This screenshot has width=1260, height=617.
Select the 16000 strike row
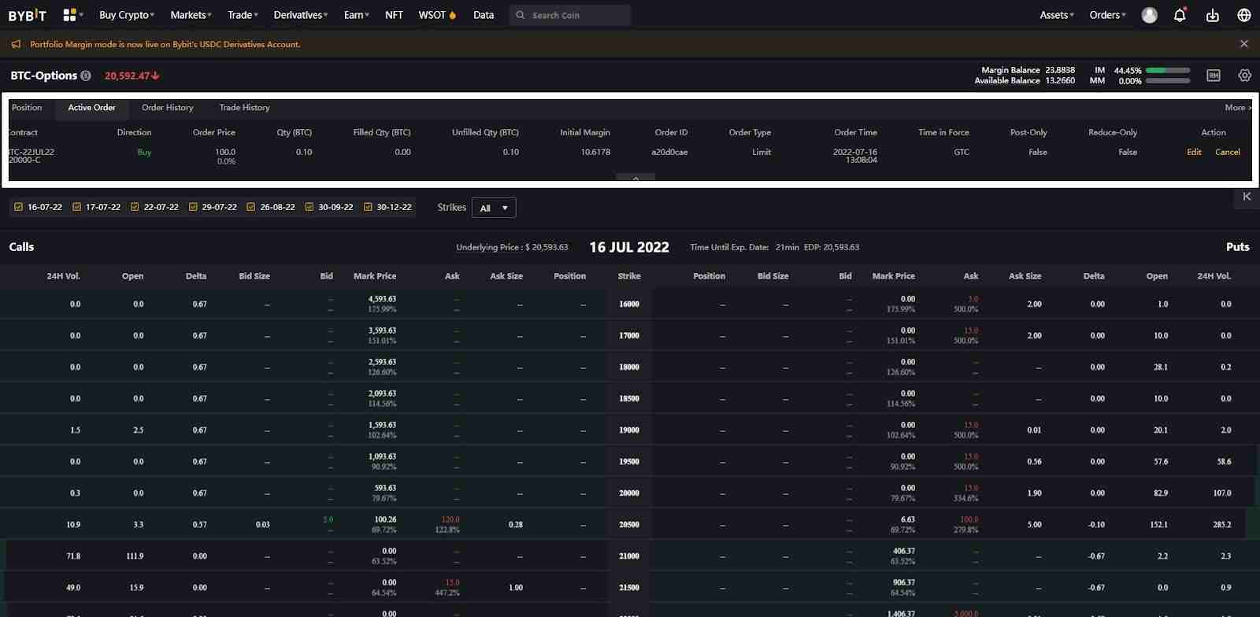pyautogui.click(x=629, y=304)
